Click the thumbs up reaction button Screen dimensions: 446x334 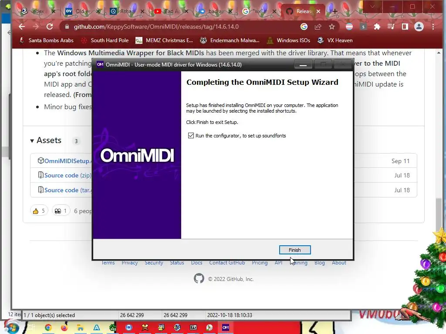coord(39,211)
